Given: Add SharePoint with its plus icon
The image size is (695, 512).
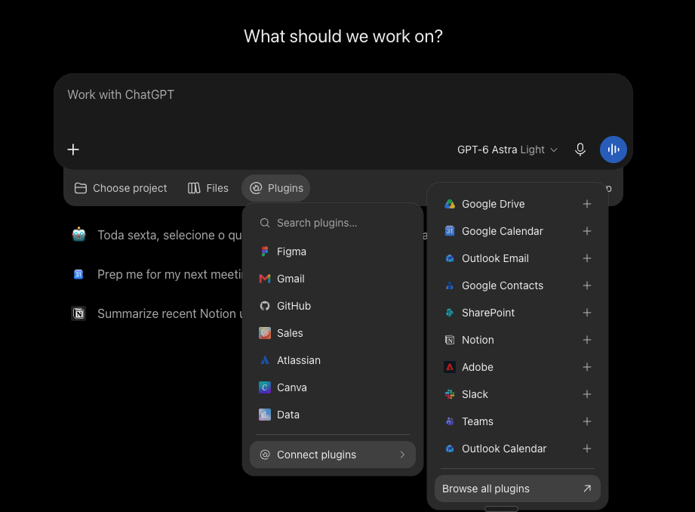Looking at the screenshot, I should click(x=587, y=313).
